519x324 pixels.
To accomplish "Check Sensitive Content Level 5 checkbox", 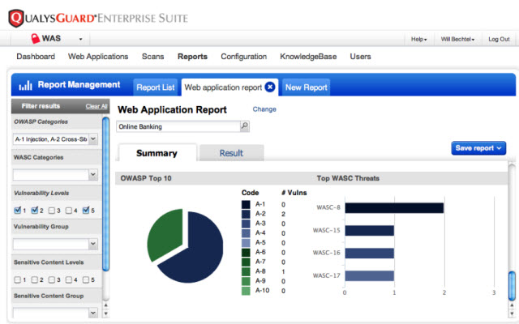I will 86,279.
